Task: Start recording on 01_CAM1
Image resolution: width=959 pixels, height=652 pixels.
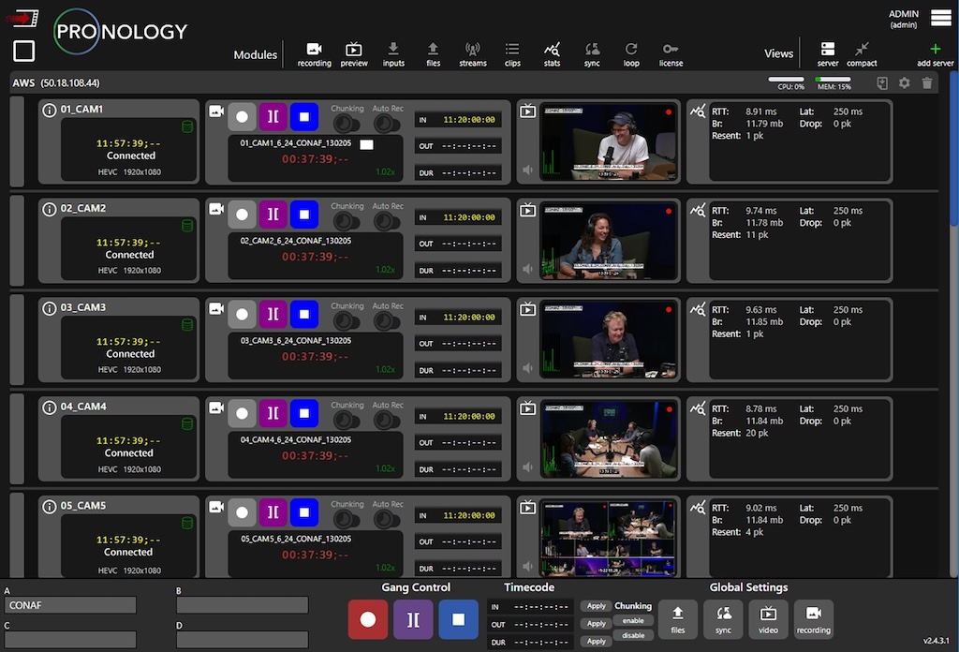Action: coord(243,117)
